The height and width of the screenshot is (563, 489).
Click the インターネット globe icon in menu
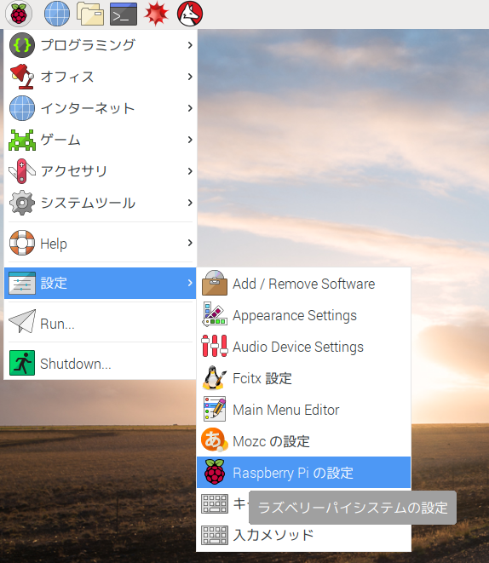(22, 108)
